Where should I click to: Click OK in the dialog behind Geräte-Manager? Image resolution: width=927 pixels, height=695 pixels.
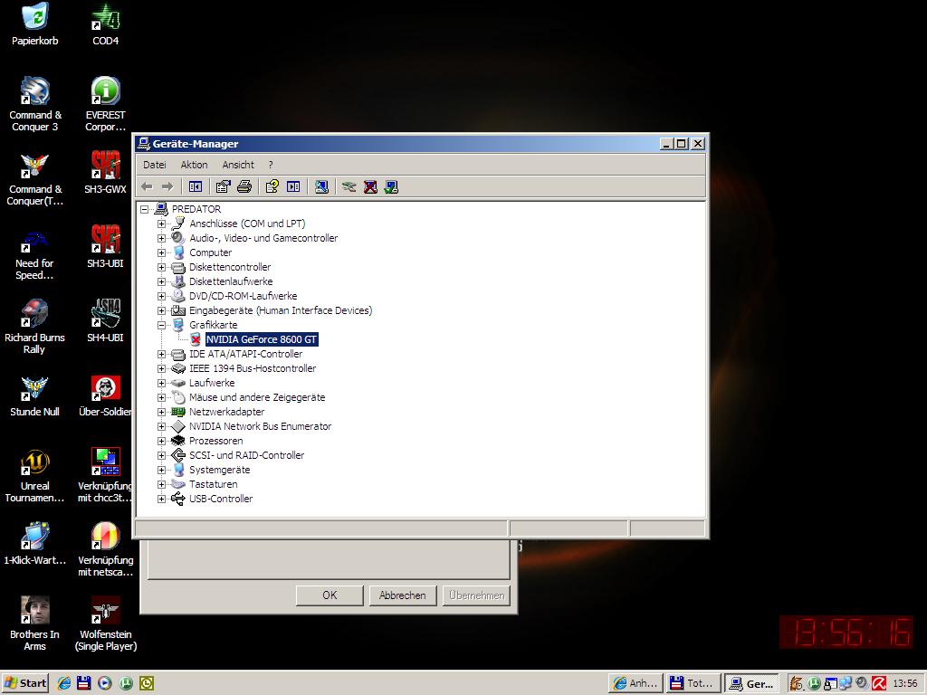pos(330,595)
